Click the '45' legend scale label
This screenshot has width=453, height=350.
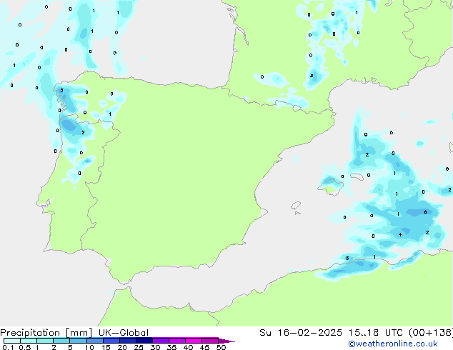(204, 347)
